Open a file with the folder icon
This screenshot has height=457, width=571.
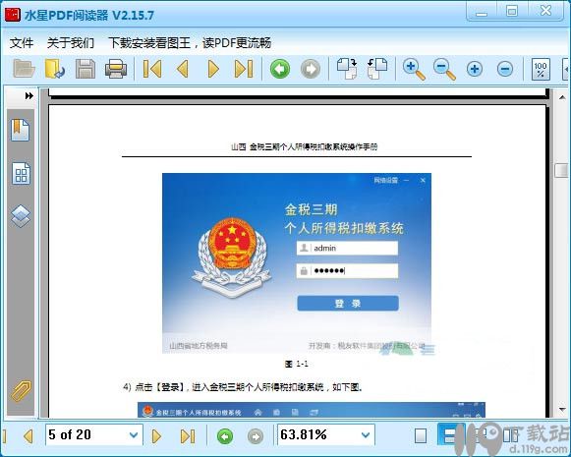pos(24,69)
